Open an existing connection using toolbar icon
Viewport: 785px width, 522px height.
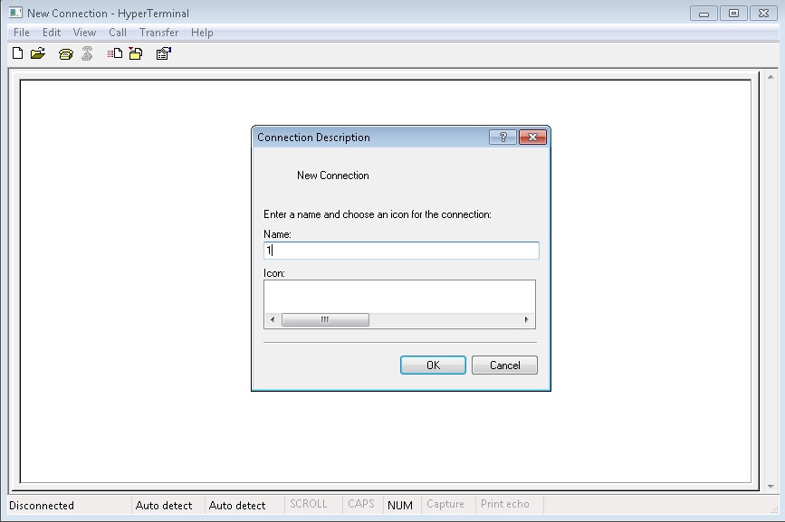pyautogui.click(x=36, y=53)
